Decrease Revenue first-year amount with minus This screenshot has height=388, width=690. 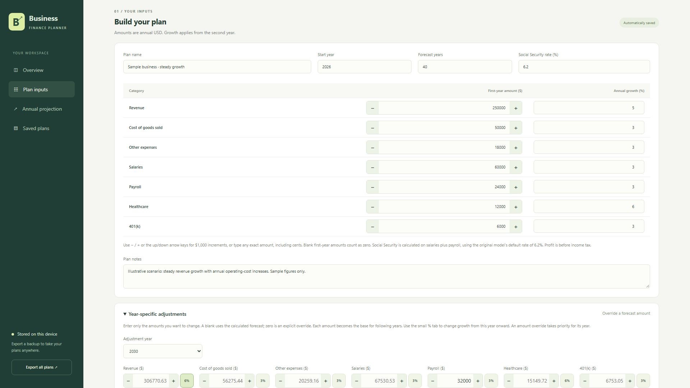[372, 108]
